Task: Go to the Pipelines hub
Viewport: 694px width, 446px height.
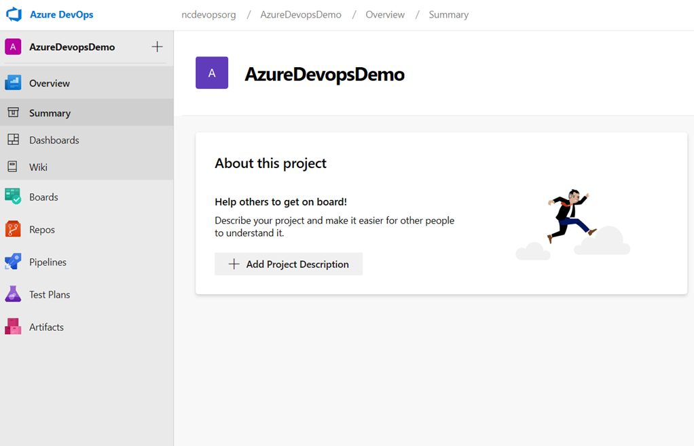Action: coord(87,262)
